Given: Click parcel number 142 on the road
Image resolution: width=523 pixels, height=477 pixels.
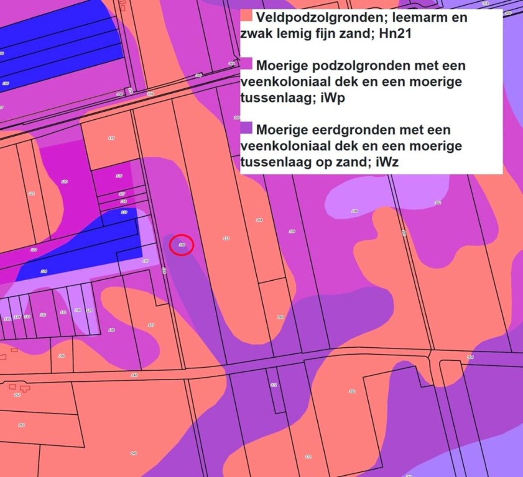Looking at the screenshot, I should pos(134,375).
